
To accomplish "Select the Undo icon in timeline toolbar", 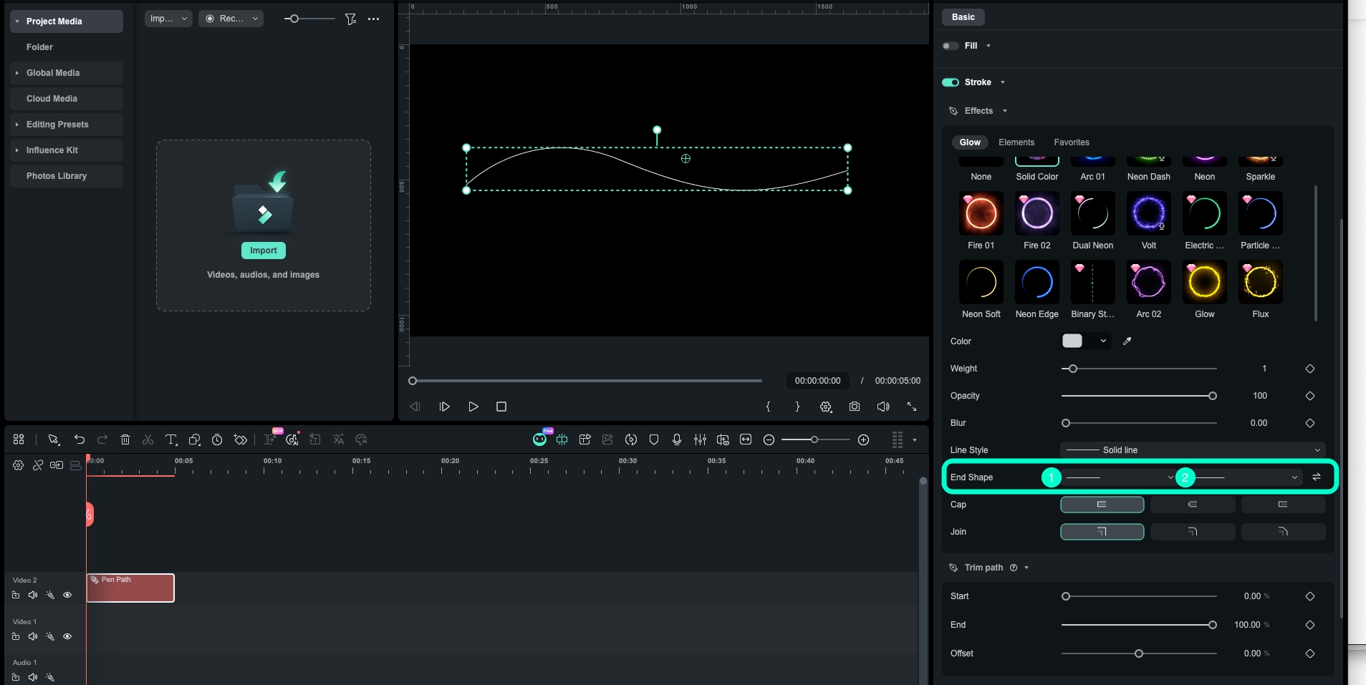I will click(79, 439).
